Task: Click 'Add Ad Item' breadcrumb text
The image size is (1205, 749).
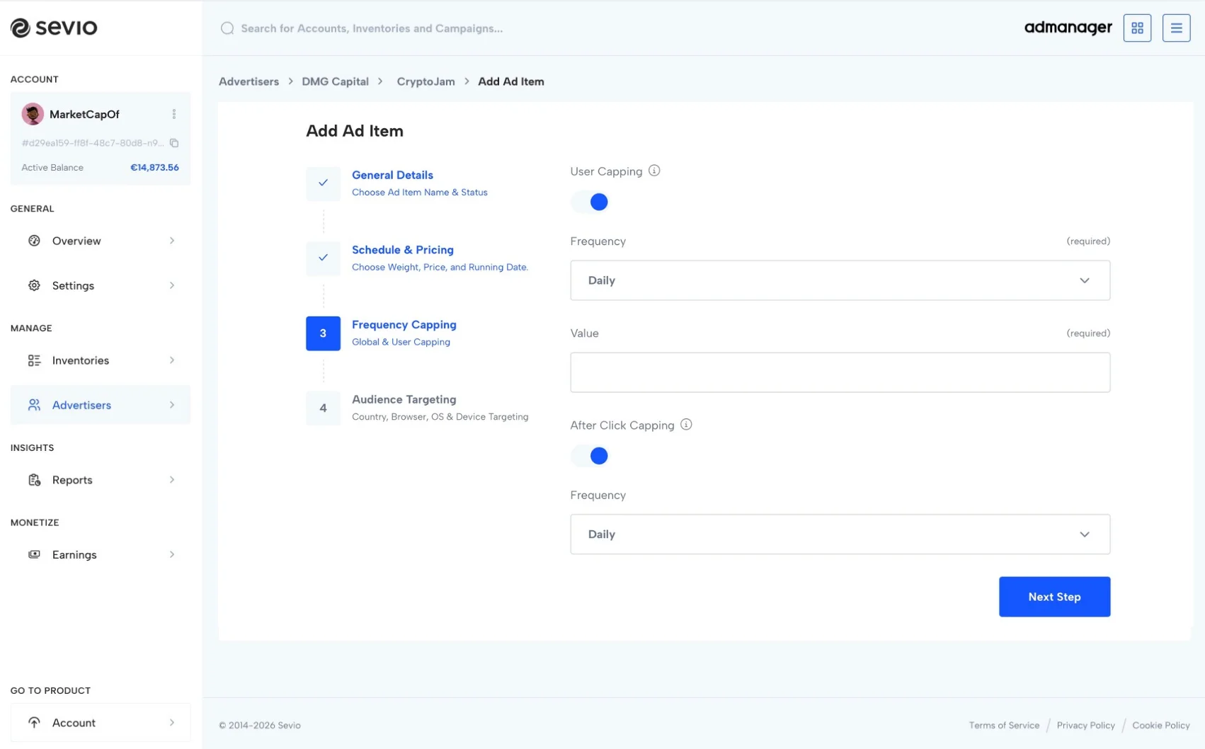Action: point(511,81)
